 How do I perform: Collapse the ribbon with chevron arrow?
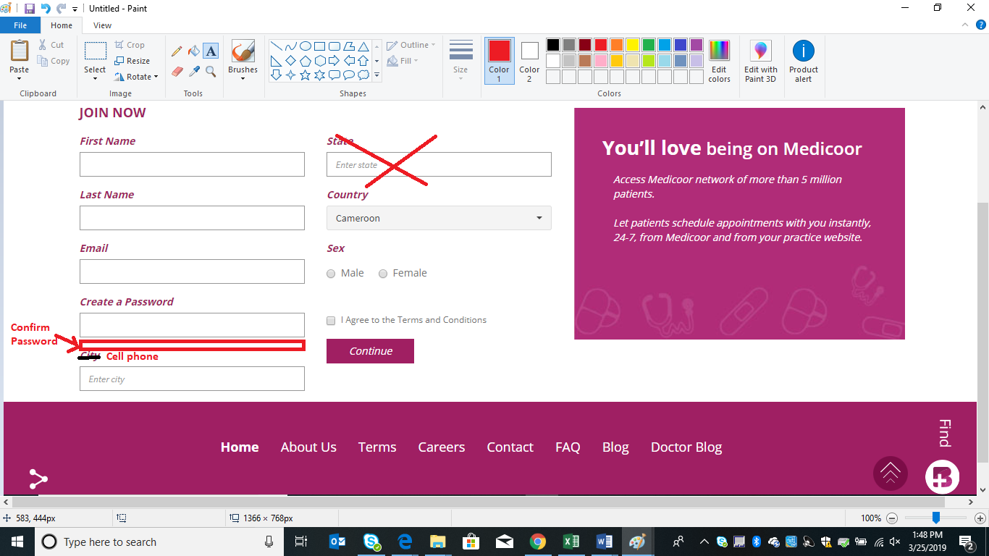click(964, 25)
